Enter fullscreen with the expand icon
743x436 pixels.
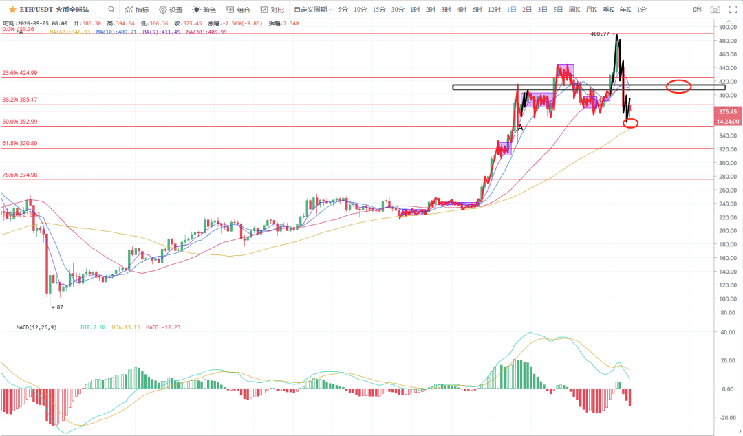tap(733, 10)
